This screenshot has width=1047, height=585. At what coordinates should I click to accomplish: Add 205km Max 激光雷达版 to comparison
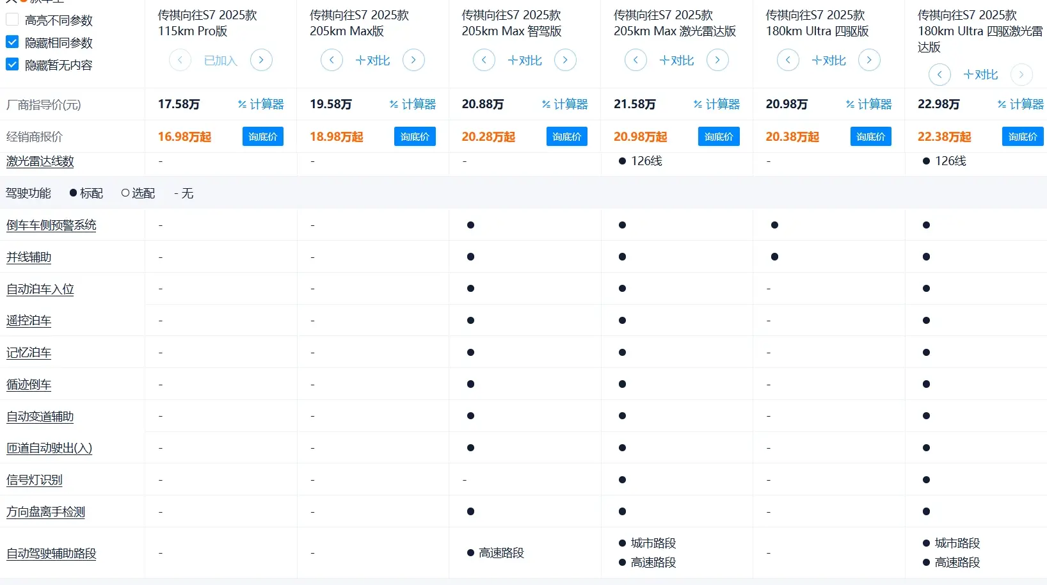(676, 60)
